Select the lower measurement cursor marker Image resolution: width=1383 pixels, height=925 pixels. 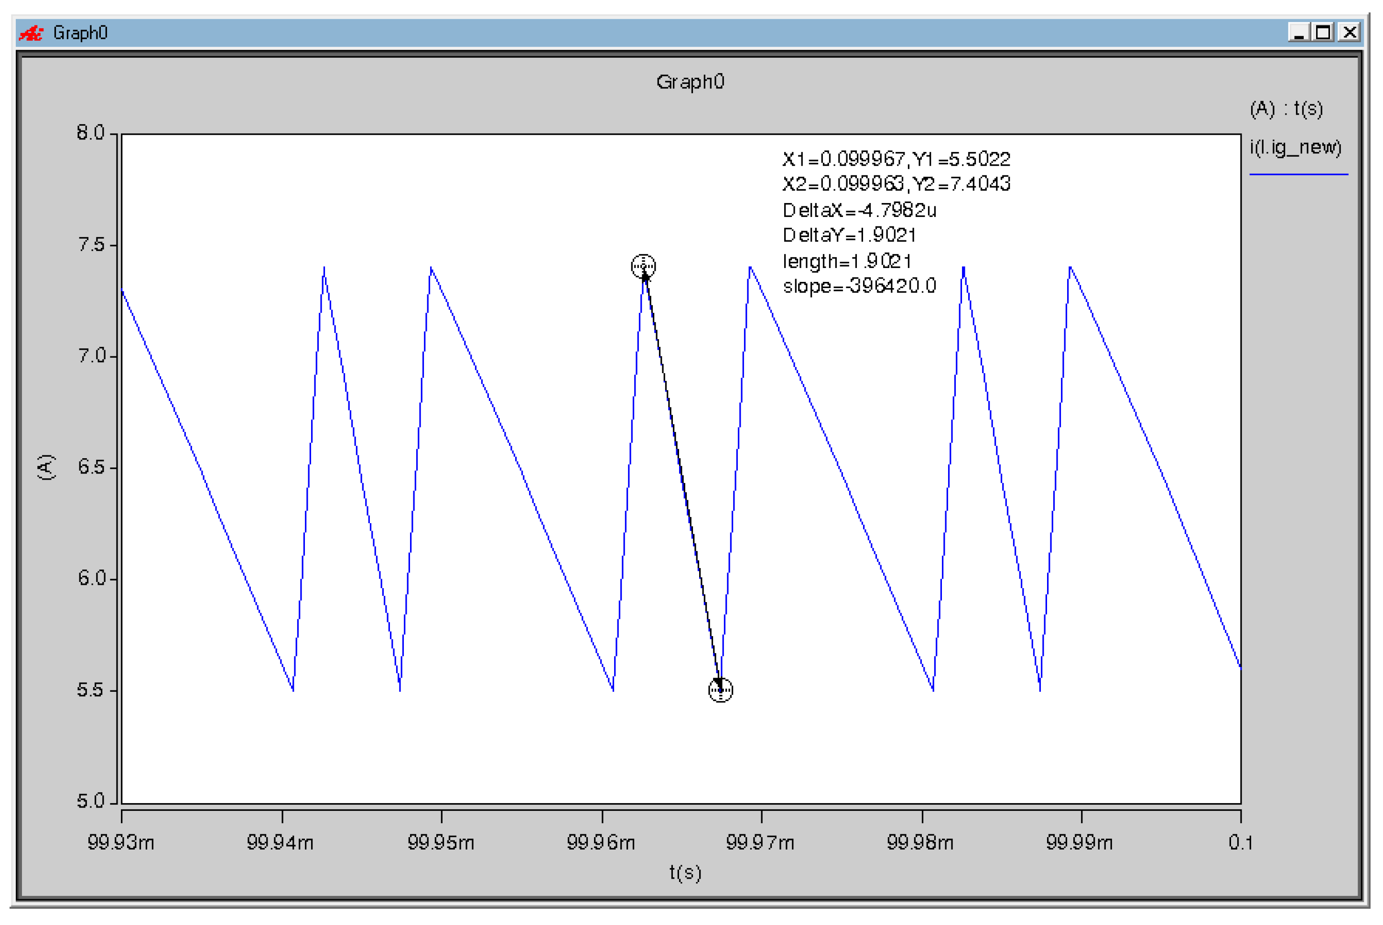(720, 689)
